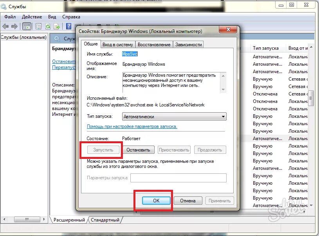
Task: Refresh the services list via toolbar icon
Action: click(48, 26)
